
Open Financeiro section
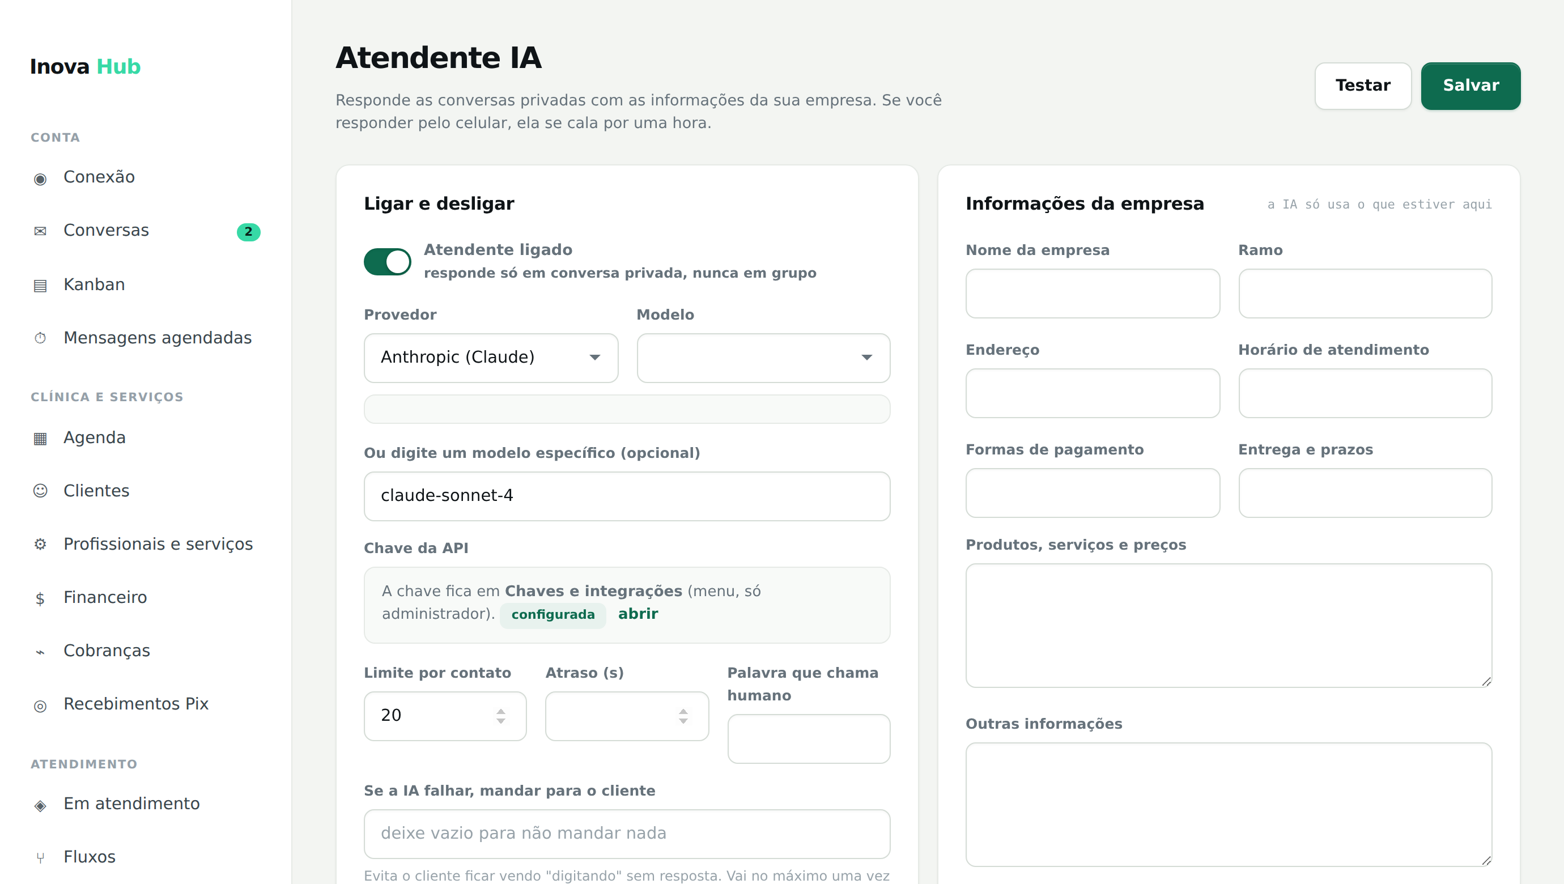coord(146,597)
